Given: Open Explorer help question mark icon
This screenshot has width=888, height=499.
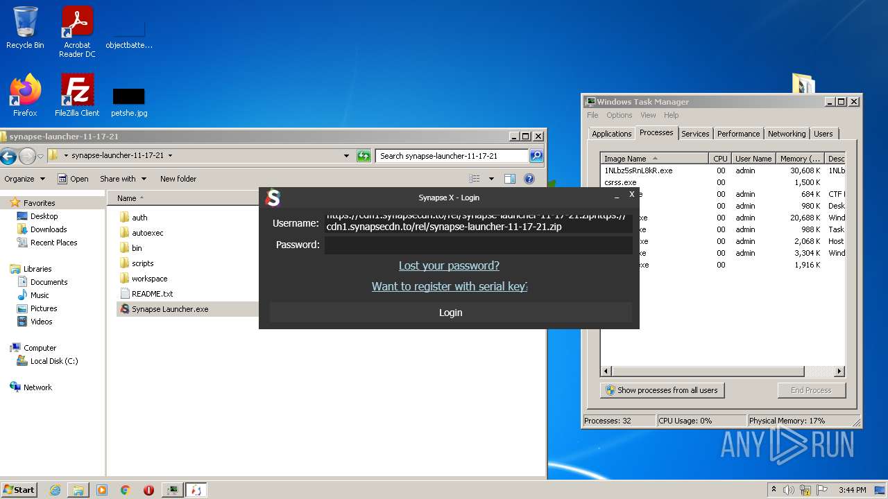Looking at the screenshot, I should (x=529, y=179).
